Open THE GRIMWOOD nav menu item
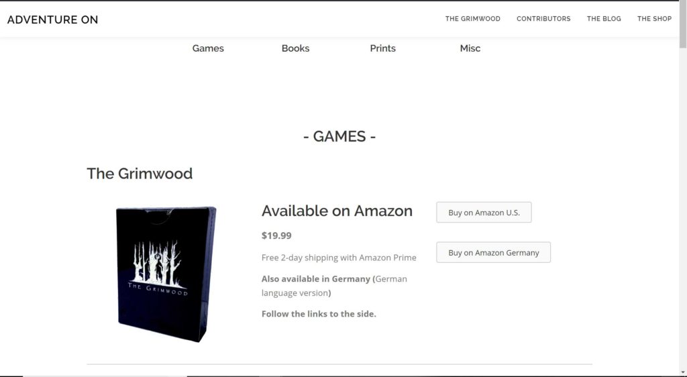The height and width of the screenshot is (377, 687). (x=473, y=19)
